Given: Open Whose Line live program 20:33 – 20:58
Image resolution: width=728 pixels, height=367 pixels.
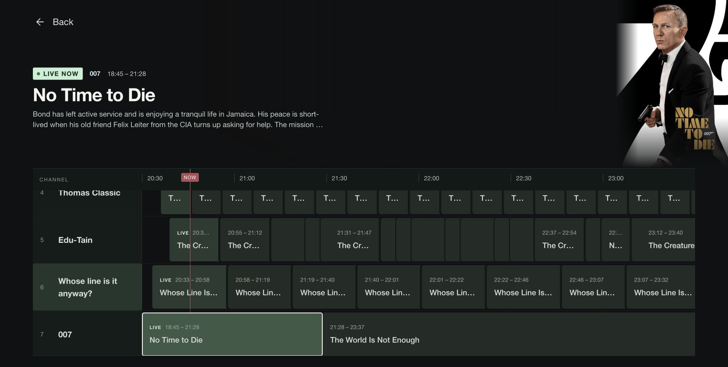Looking at the screenshot, I should 189,287.
